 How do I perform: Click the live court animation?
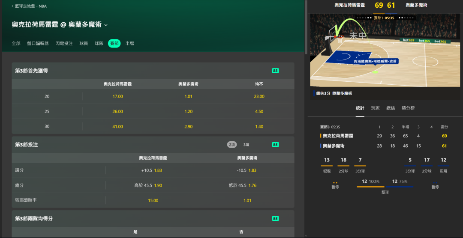[x=385, y=50]
